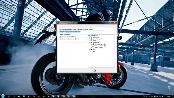Click the yellow circle taskbar icon
Screen dimensions: 174x98
pos(39,96)
